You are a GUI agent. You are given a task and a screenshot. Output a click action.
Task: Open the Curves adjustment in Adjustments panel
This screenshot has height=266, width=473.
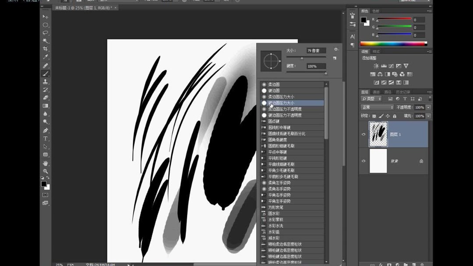(392, 66)
